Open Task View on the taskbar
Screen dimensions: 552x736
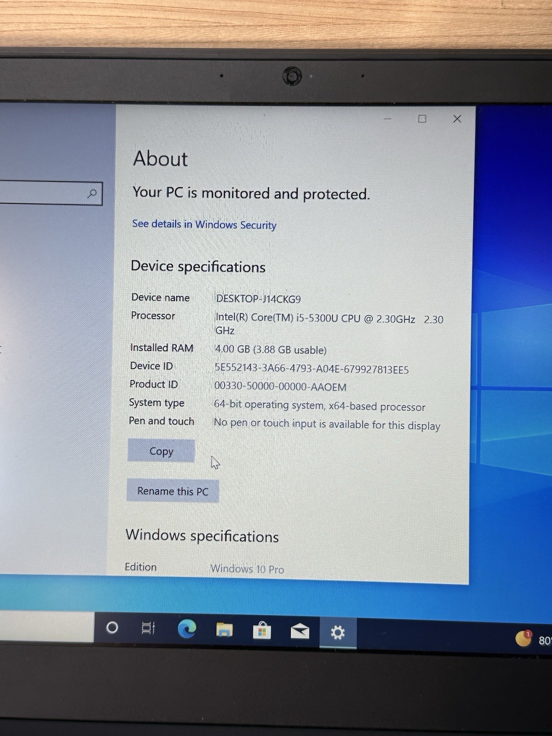148,628
